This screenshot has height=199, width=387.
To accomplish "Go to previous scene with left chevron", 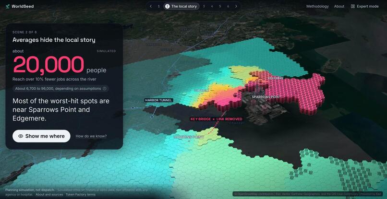I will pyautogui.click(x=151, y=6).
